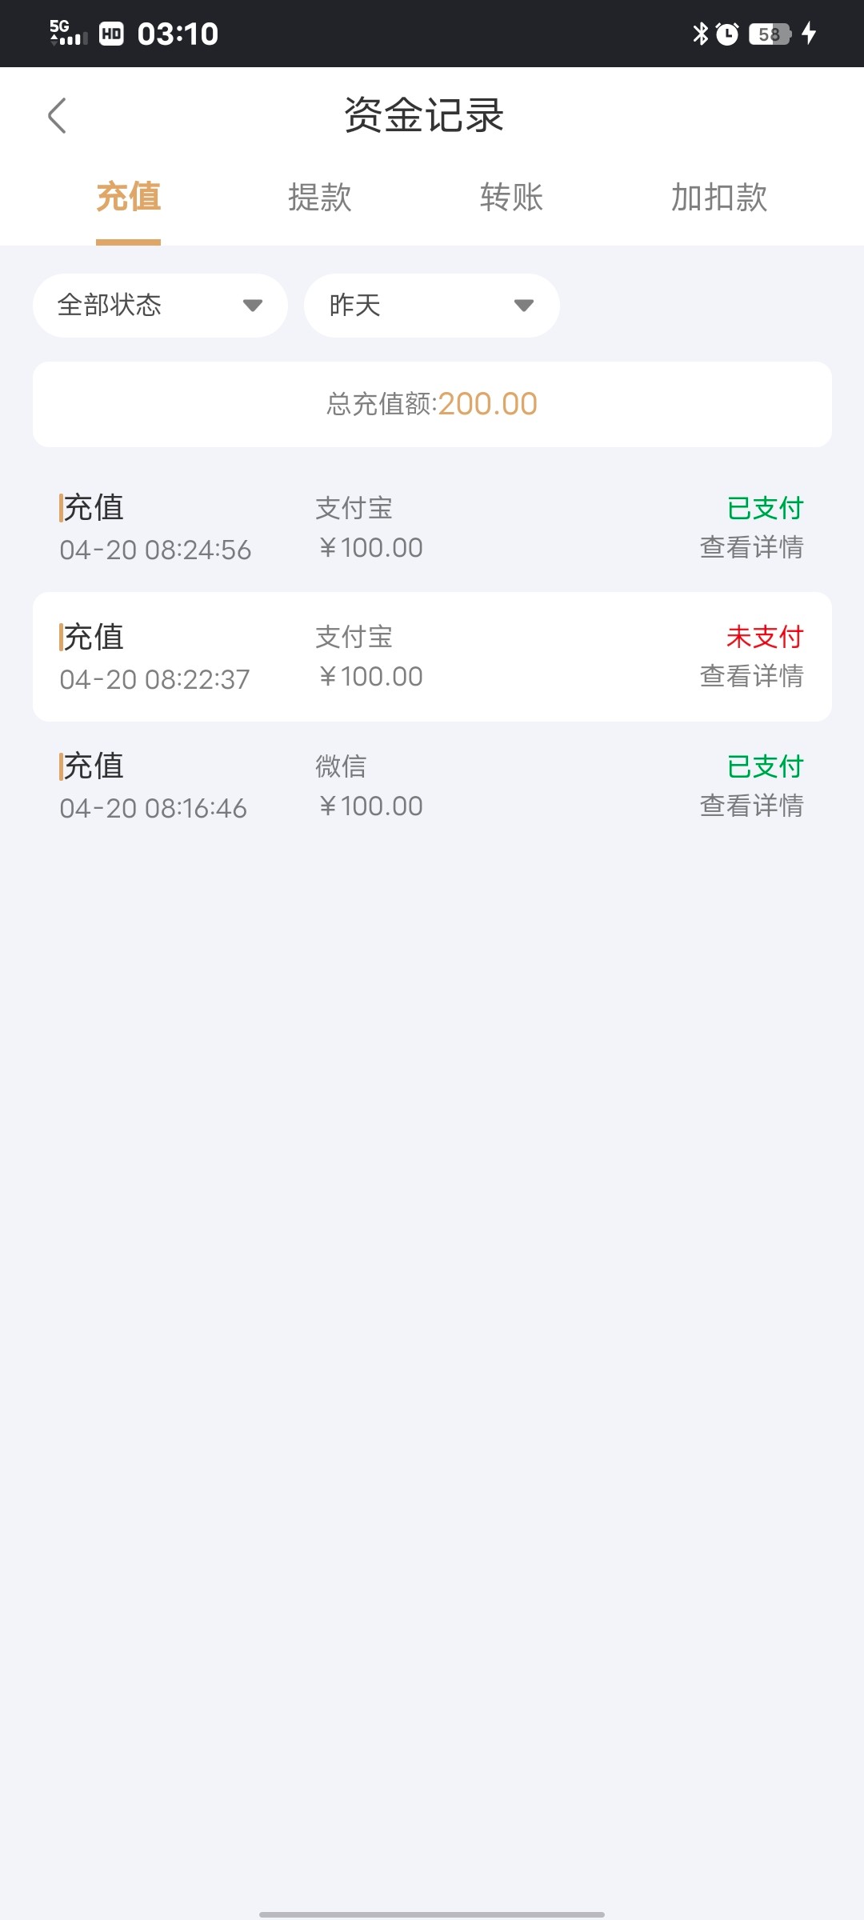Switch to the 转账 tab

point(512,198)
